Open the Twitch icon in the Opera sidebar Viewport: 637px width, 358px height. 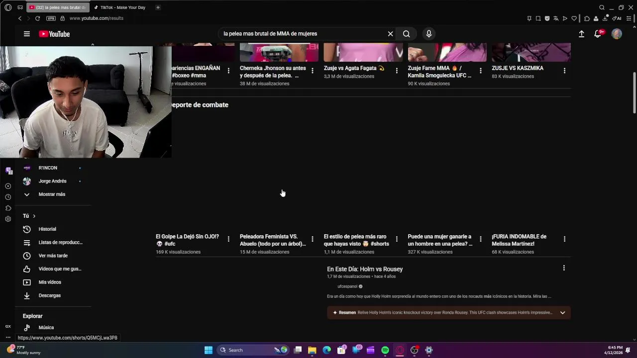tap(8, 171)
